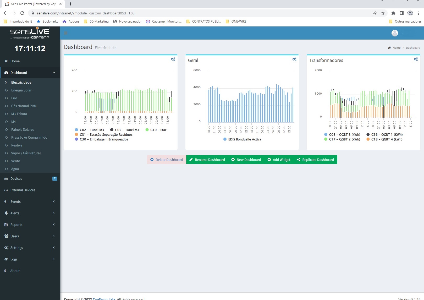
Task: Open browser extensions puzzle icon
Action: point(393,13)
